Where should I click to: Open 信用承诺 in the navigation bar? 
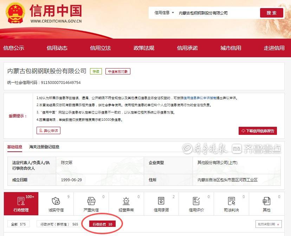point(187,48)
